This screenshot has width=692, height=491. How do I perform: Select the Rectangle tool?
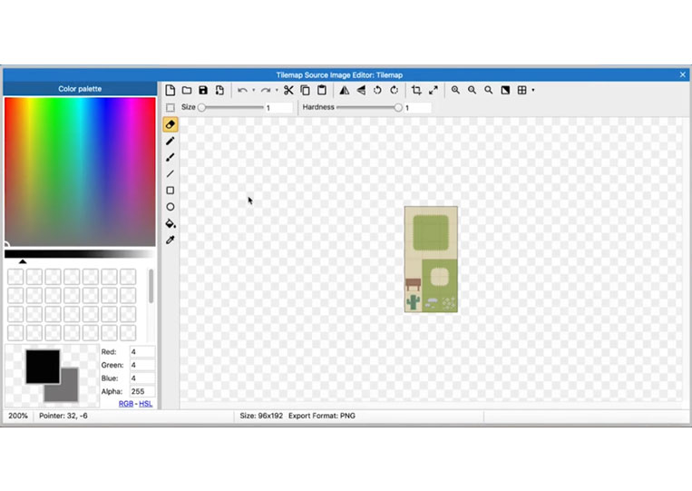(171, 191)
